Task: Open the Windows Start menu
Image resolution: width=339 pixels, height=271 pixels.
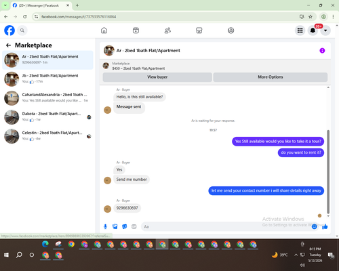Action: (6, 255)
